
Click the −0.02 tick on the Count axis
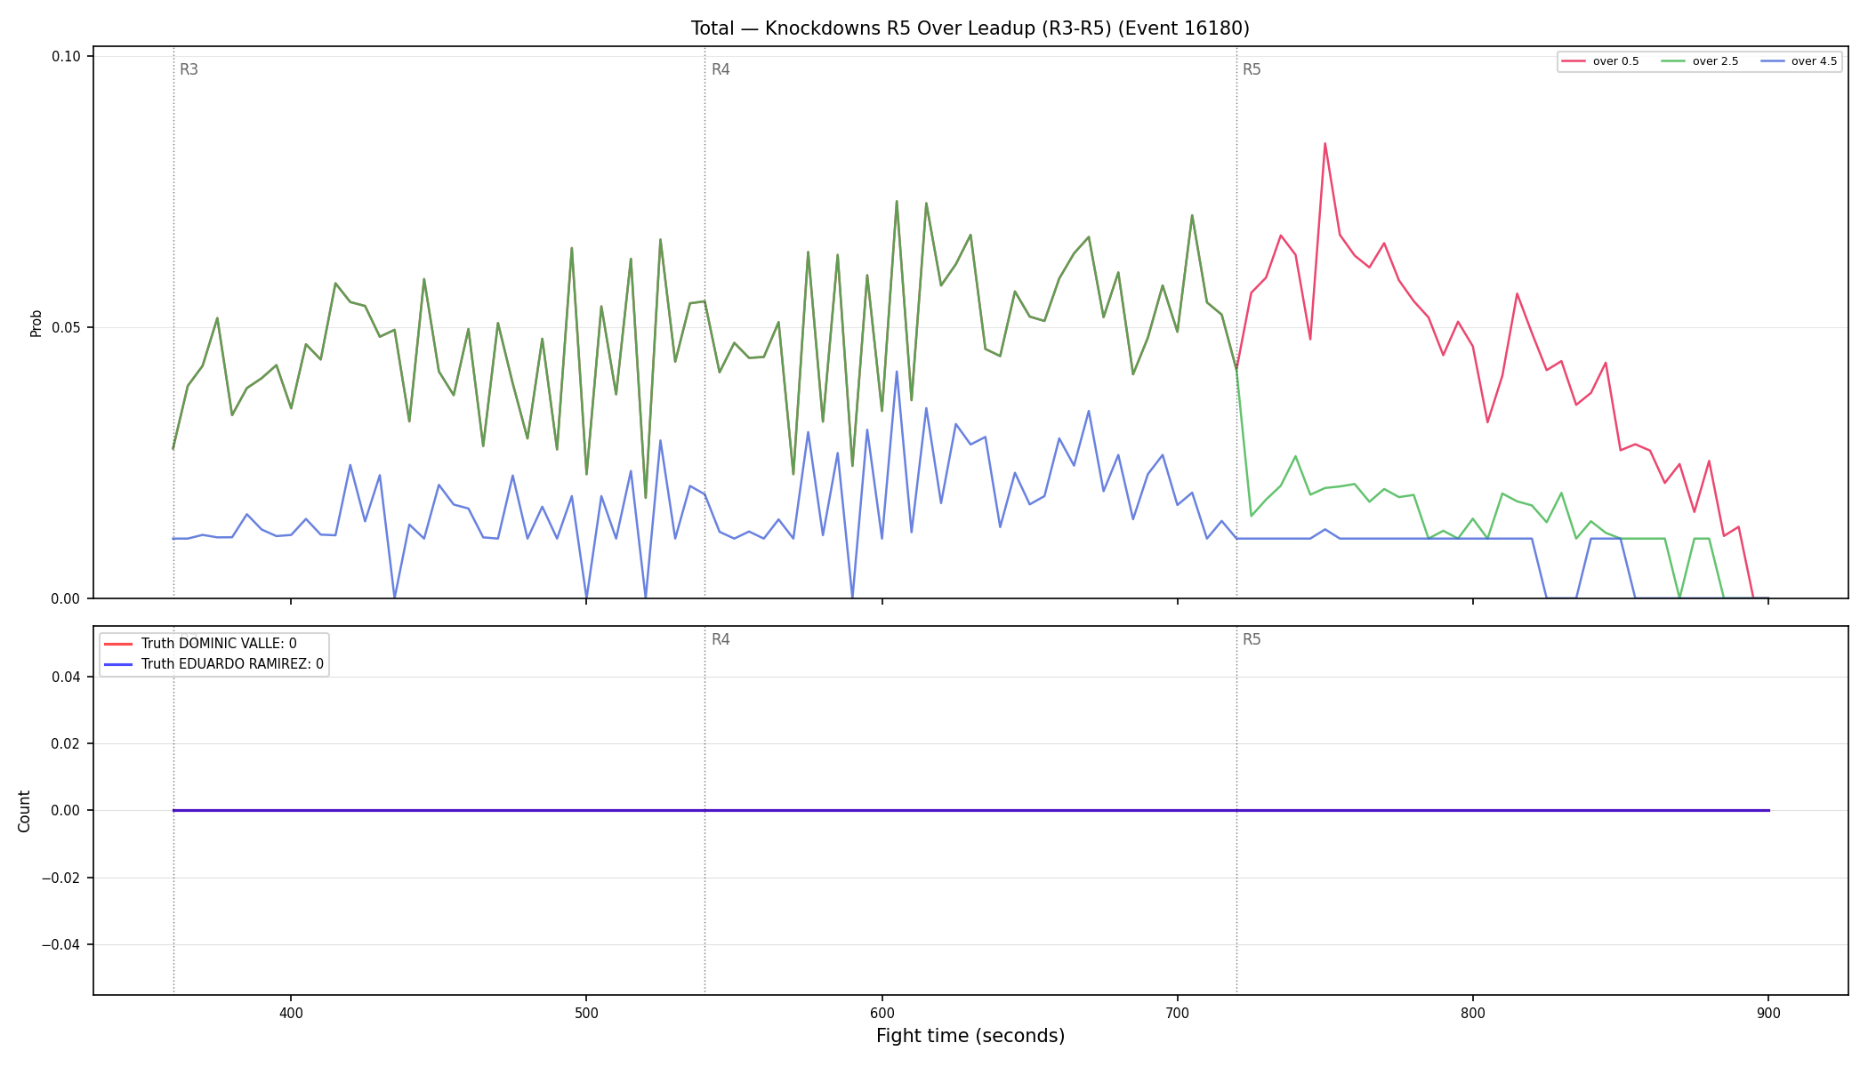[x=60, y=878]
